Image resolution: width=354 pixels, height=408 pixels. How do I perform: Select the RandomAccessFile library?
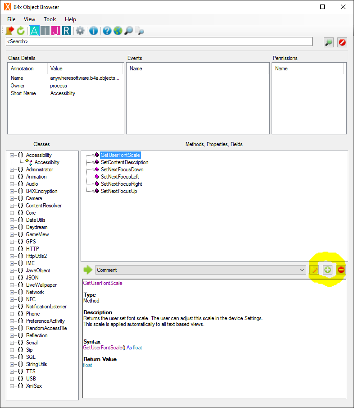pyautogui.click(x=46, y=328)
